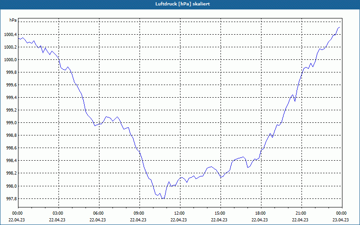Viewport: 360px width, 225px height.
Task: Click the 12:00 time label
Action: (x=180, y=213)
